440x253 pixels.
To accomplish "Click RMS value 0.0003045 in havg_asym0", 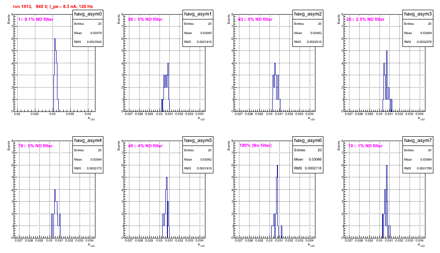I will pos(94,42).
